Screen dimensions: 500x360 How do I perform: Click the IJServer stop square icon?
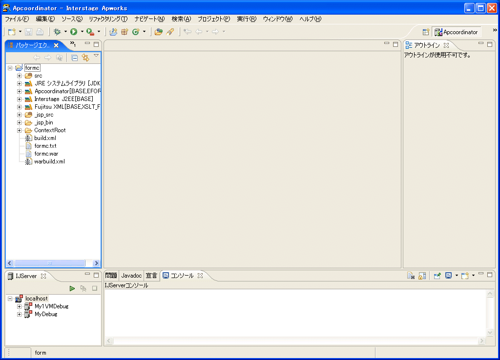pos(95,288)
